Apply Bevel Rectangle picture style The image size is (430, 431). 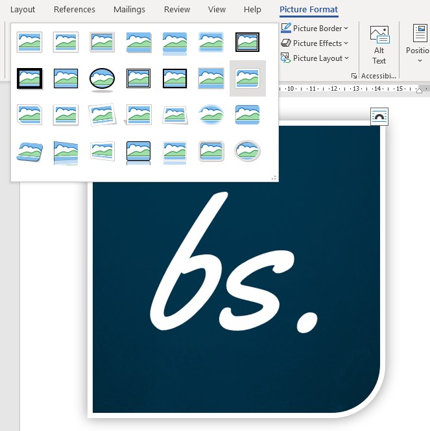coord(247,115)
